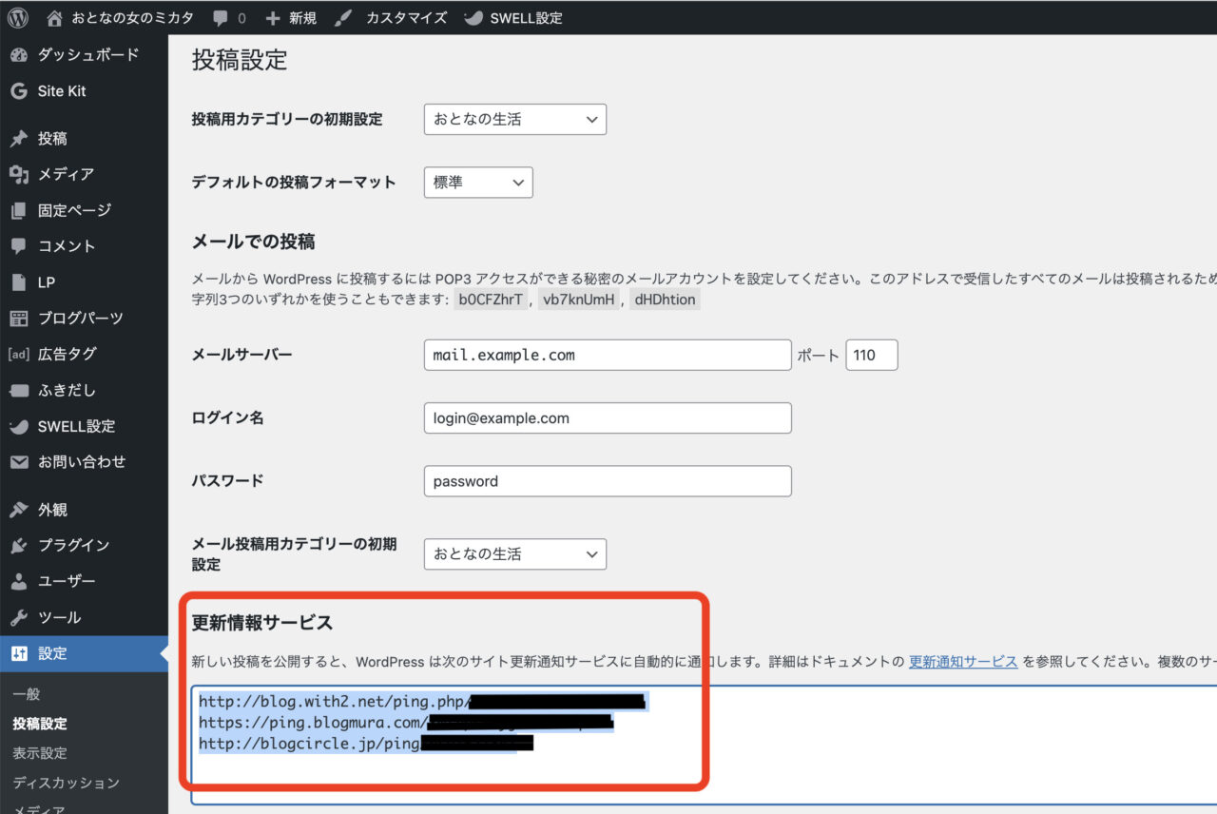Screen dimensions: 1217x814
Task: Click the random string dHDhtion
Action: click(x=664, y=300)
